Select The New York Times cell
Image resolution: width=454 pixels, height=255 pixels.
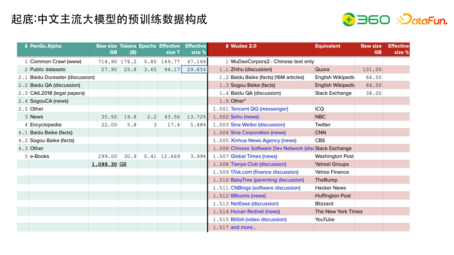339,211
